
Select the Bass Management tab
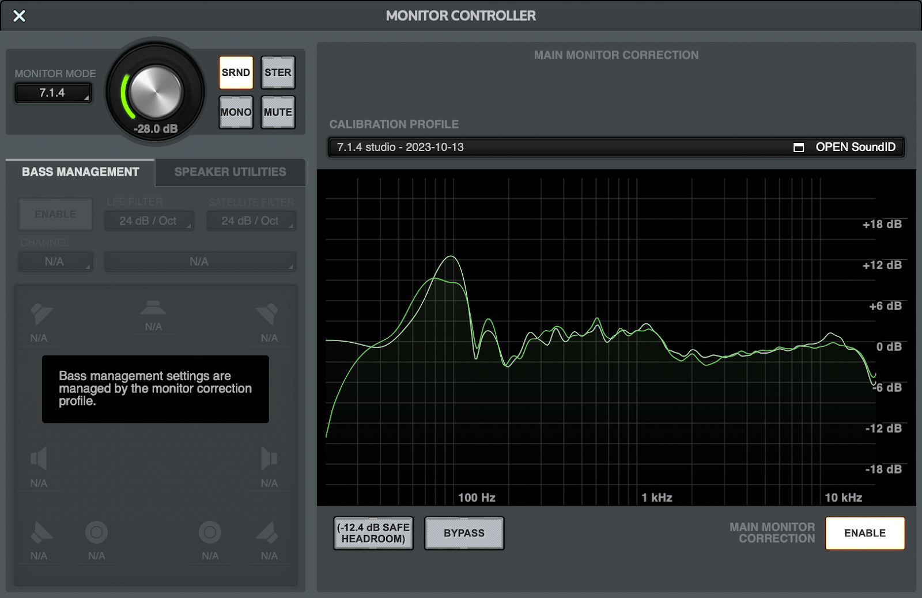pyautogui.click(x=80, y=172)
